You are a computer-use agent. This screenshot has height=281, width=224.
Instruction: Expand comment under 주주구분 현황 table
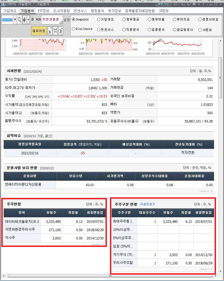206,269
